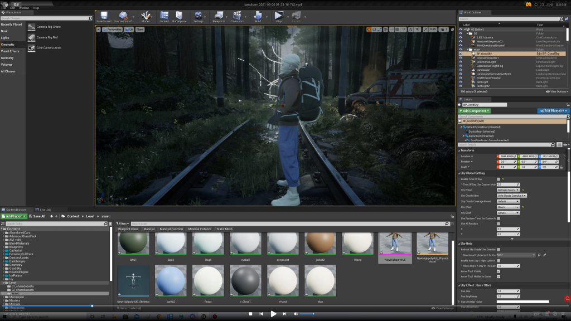571x321 pixels.
Task: Open Content browser from the toolbar
Action: tap(164, 17)
